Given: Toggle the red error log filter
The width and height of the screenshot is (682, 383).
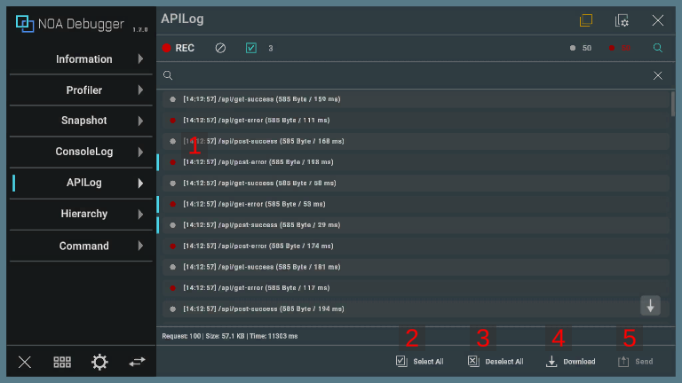Looking at the screenshot, I should click(620, 48).
